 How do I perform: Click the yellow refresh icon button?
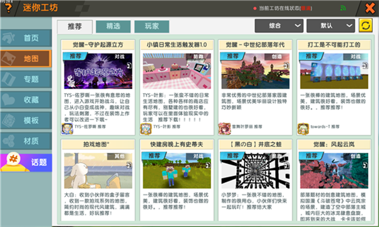point(365,26)
